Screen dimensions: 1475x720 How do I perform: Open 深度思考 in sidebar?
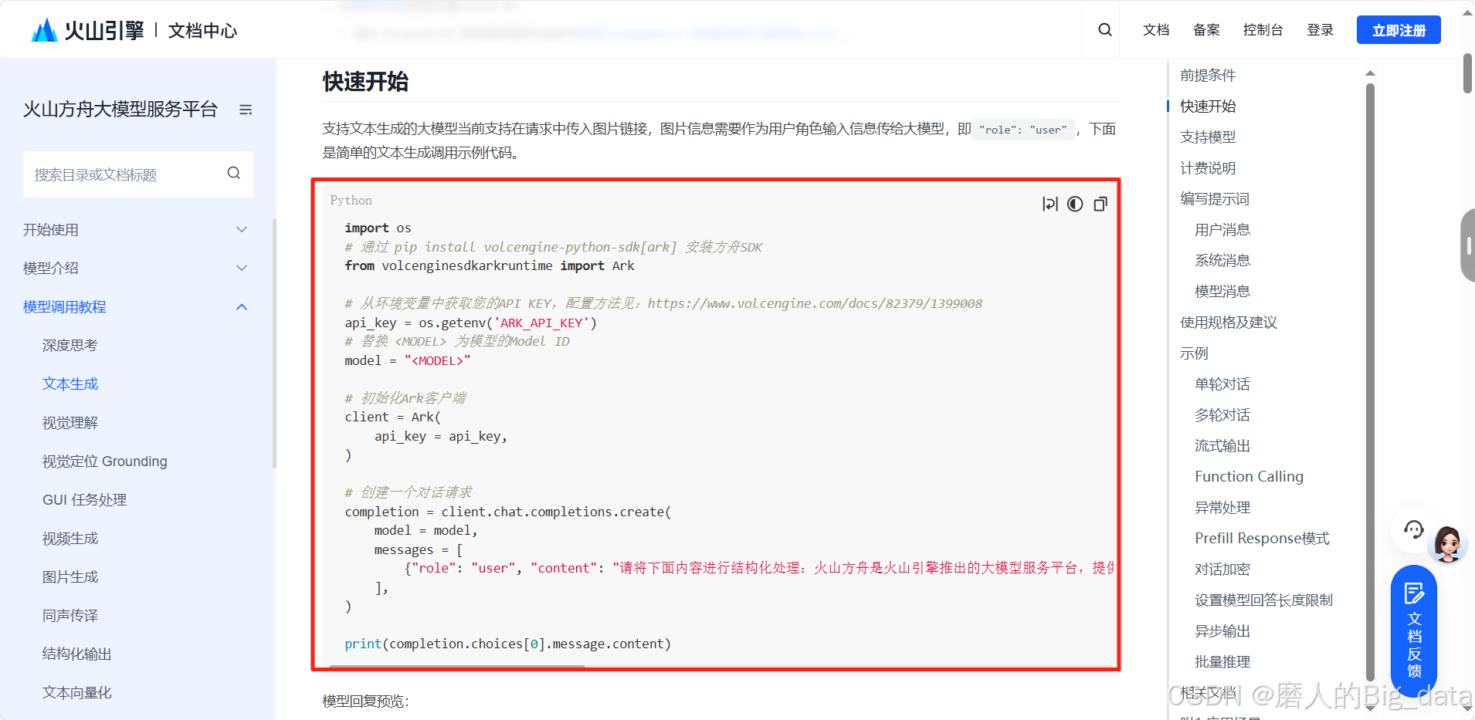click(x=70, y=346)
